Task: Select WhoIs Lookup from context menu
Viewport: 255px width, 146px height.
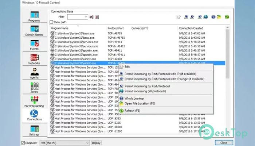Action: [x=166, y=99]
